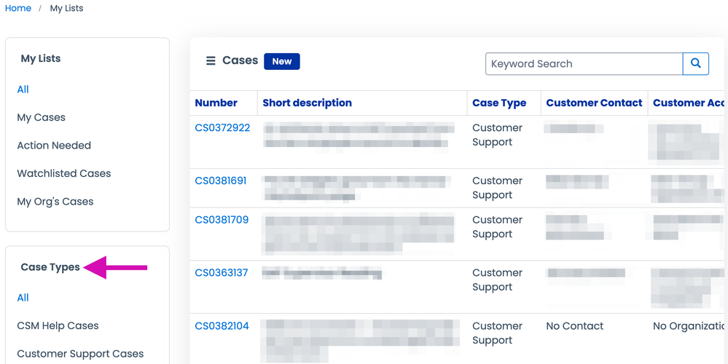The image size is (728, 364).
Task: Filter by Customer Support Cases
Action: coord(80,353)
